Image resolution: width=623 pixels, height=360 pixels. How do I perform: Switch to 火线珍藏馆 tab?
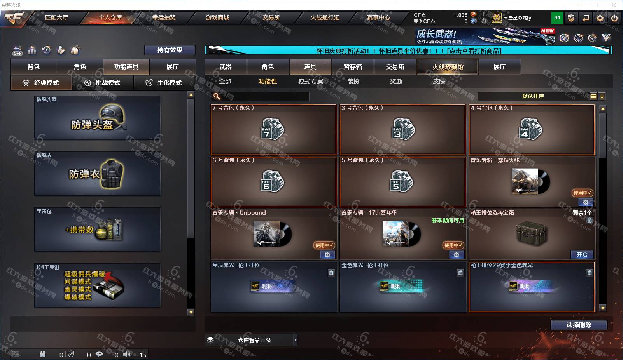point(448,67)
